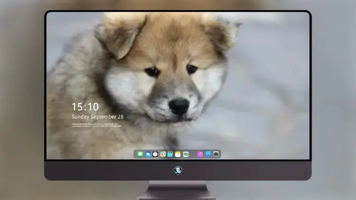Open the blue App Store icon in dock
Screen dimensions: 356x200
[x=208, y=154]
